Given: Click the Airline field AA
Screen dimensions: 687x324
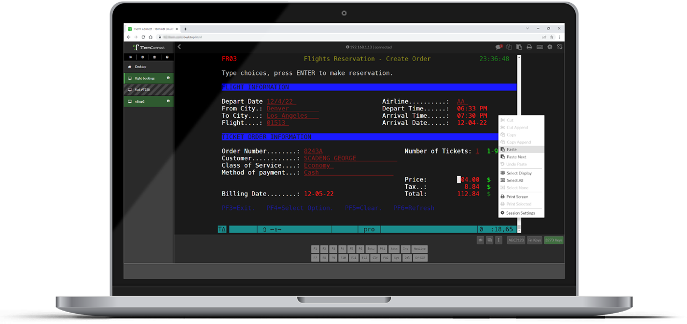Looking at the screenshot, I should (x=462, y=101).
